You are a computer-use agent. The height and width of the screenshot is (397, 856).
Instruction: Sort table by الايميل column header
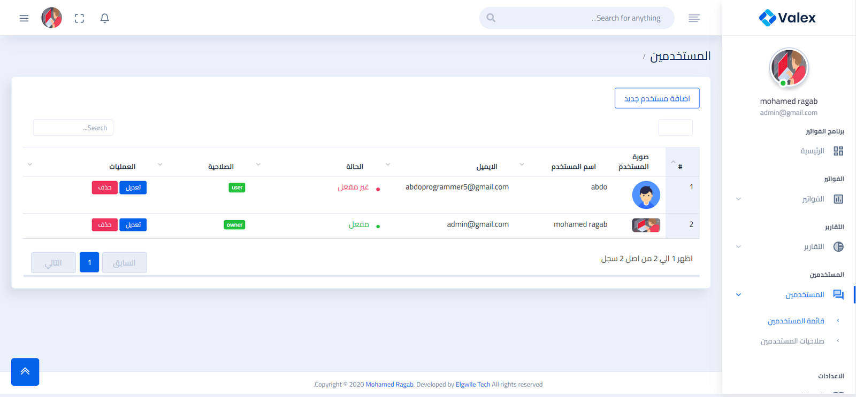(x=486, y=166)
